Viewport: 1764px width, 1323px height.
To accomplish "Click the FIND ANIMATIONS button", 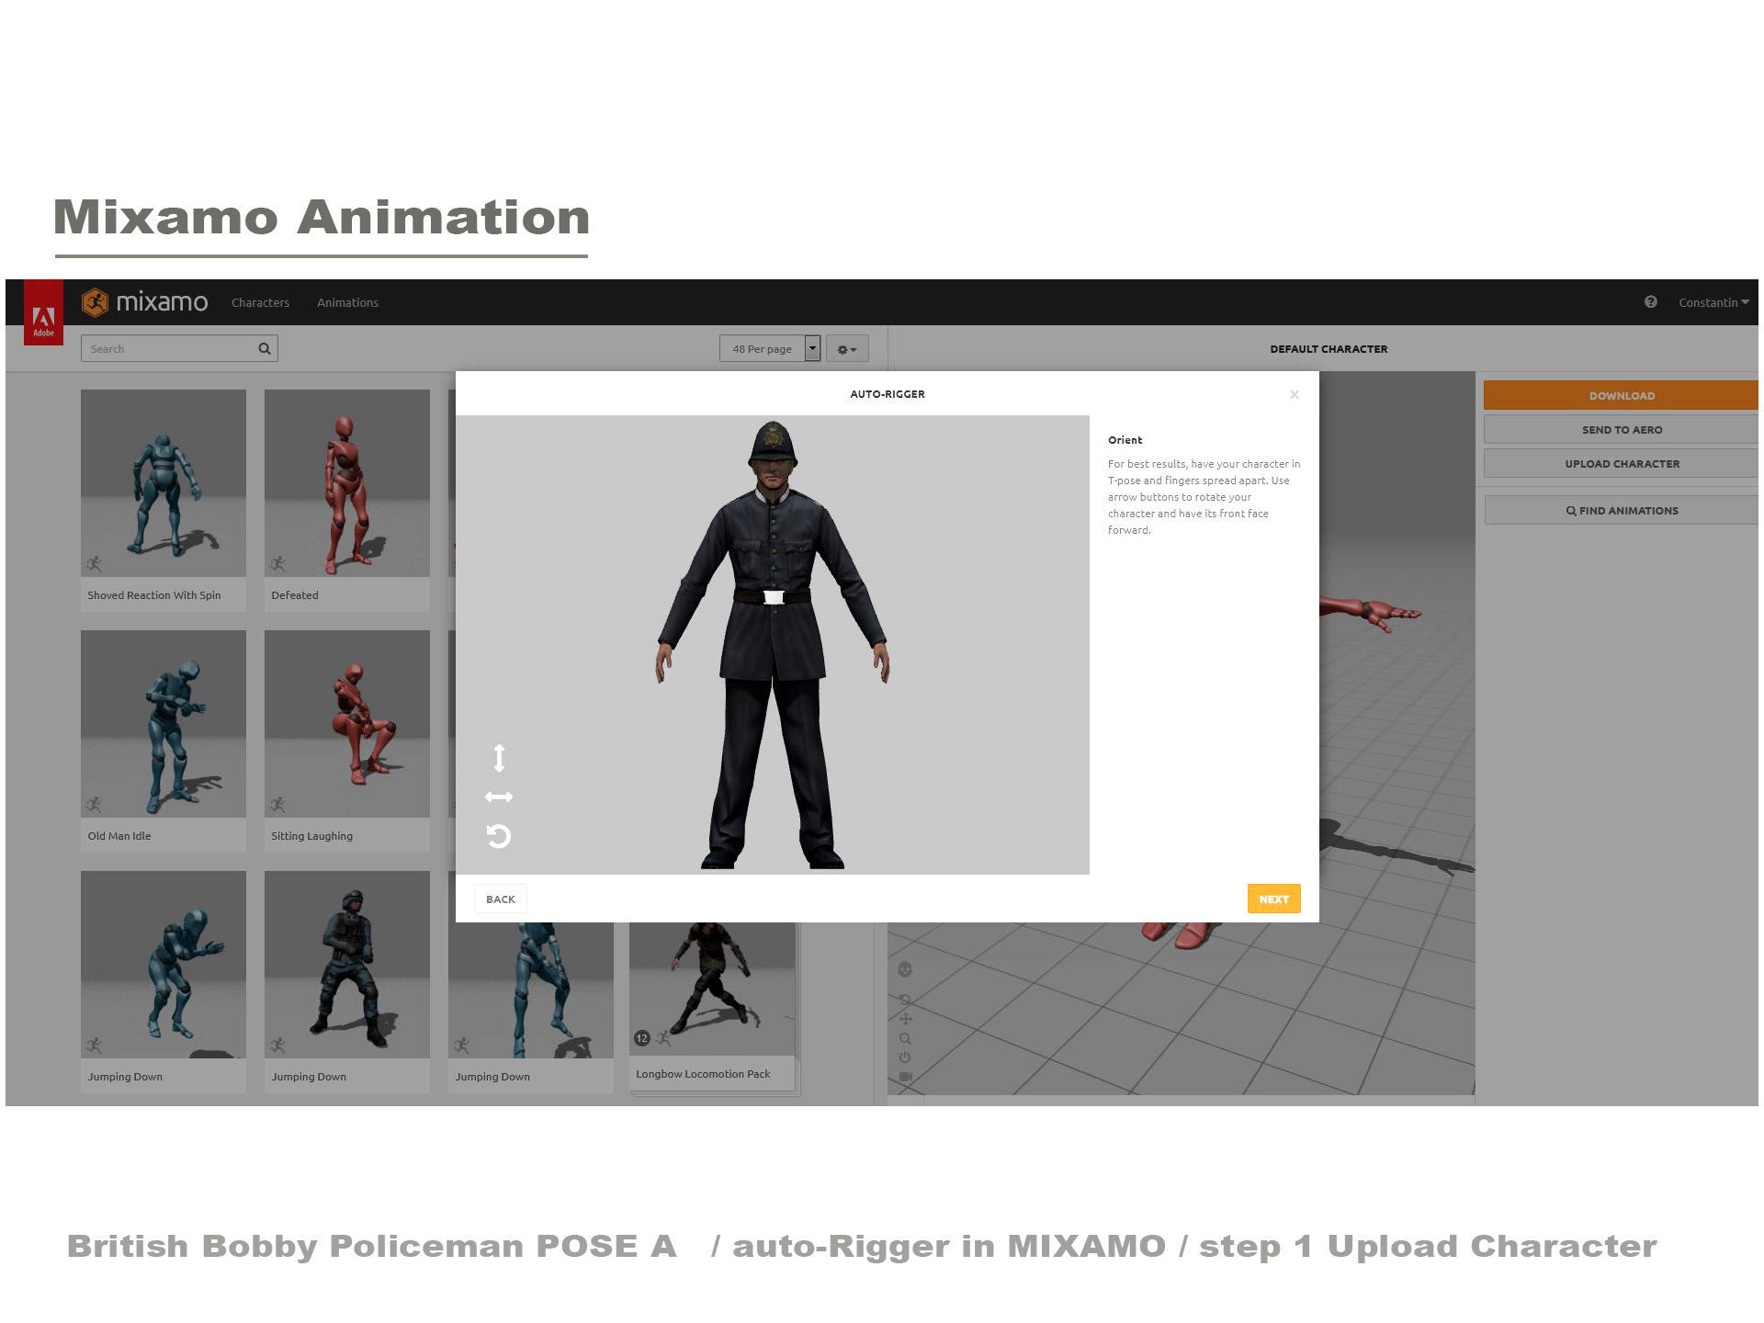I will point(1622,510).
